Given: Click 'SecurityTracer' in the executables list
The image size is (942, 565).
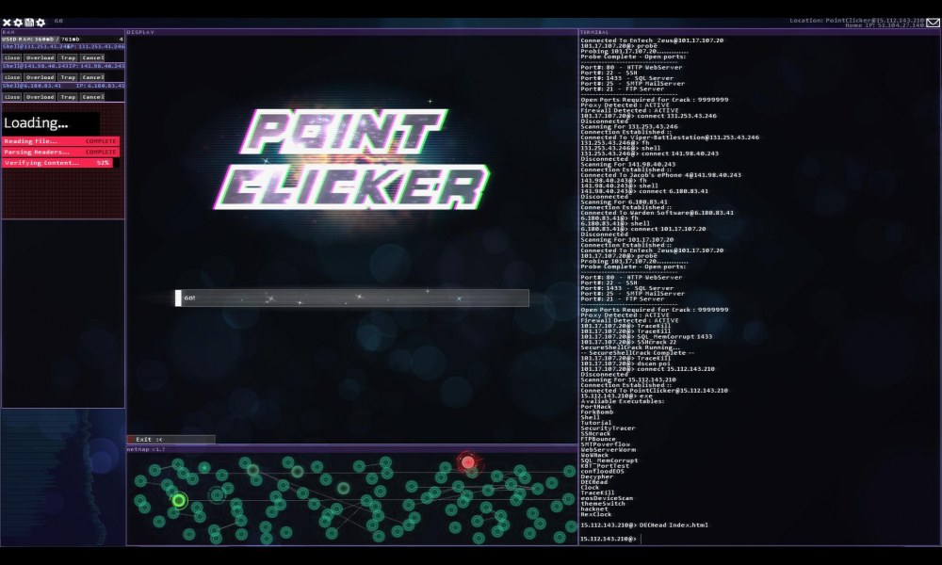Looking at the screenshot, I should (x=608, y=428).
